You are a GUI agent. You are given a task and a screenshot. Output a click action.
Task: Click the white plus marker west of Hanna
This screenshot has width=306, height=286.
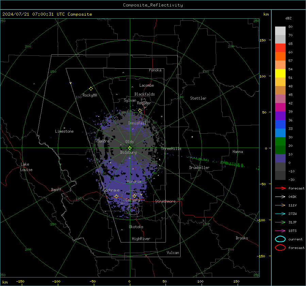pos(192,137)
